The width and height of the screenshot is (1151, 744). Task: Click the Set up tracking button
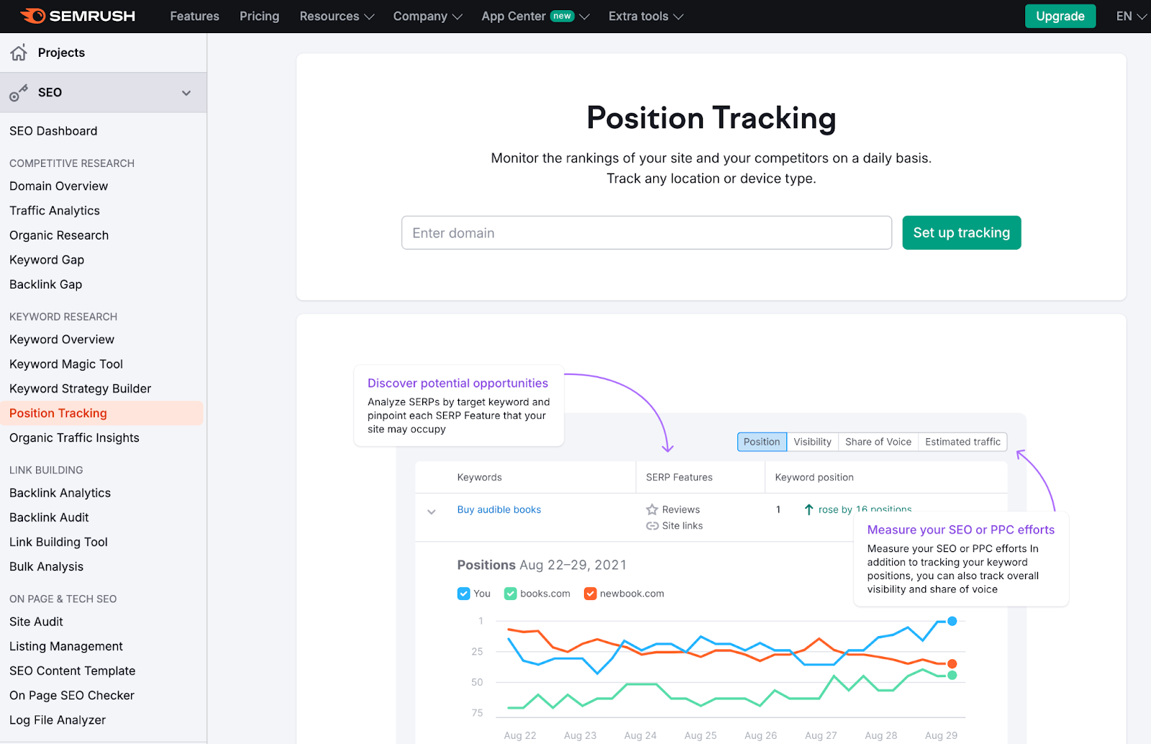(961, 232)
